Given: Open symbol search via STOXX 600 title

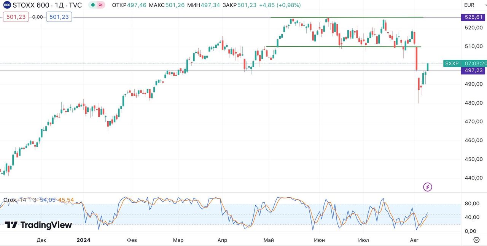Looking at the screenshot, I should pos(31,5).
